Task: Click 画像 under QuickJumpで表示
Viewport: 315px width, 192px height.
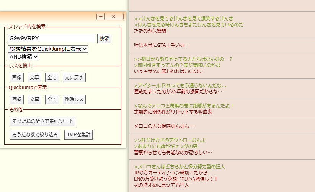Action: (17, 100)
